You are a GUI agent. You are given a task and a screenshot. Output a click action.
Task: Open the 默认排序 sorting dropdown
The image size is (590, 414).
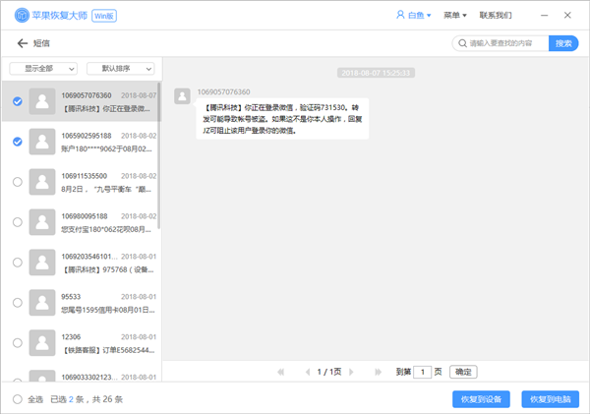120,69
